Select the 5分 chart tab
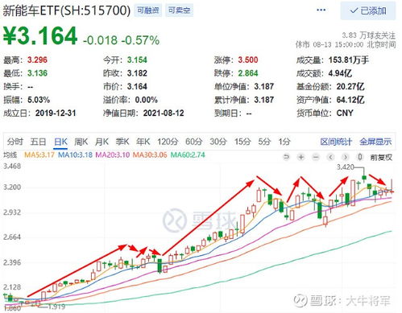402x313 pixels. coord(264,142)
